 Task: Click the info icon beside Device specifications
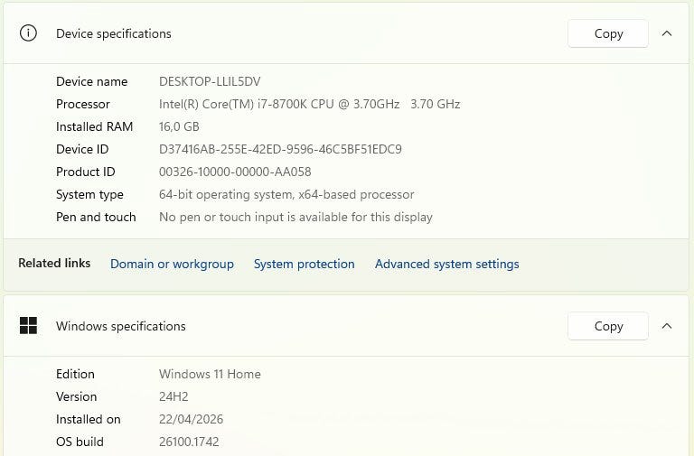point(29,33)
